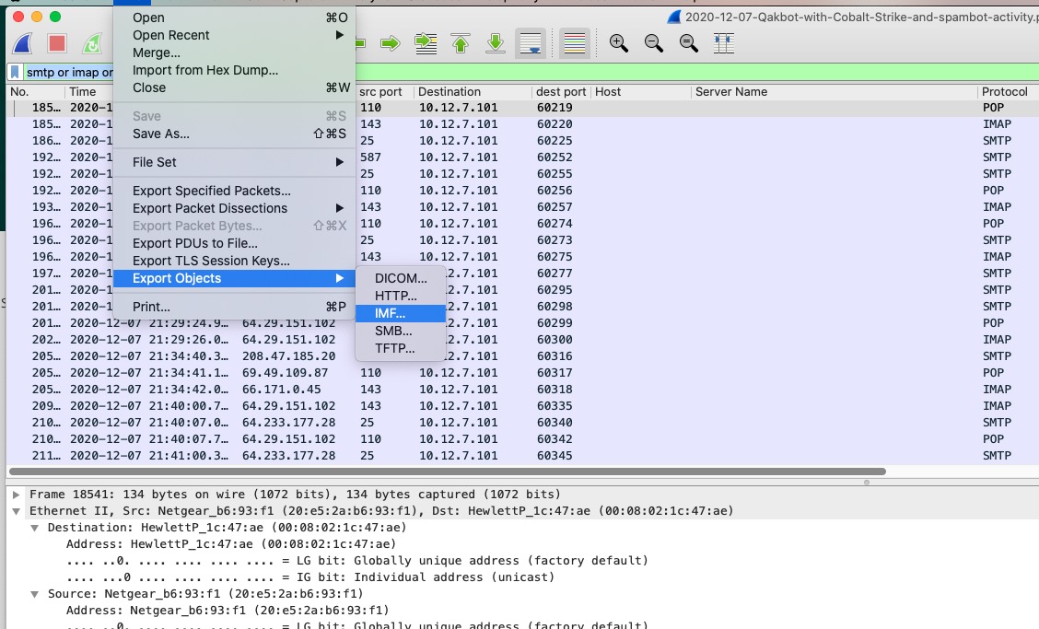This screenshot has height=629, width=1039.
Task: Open the Export Packet Dissections submenu
Action: click(x=234, y=208)
